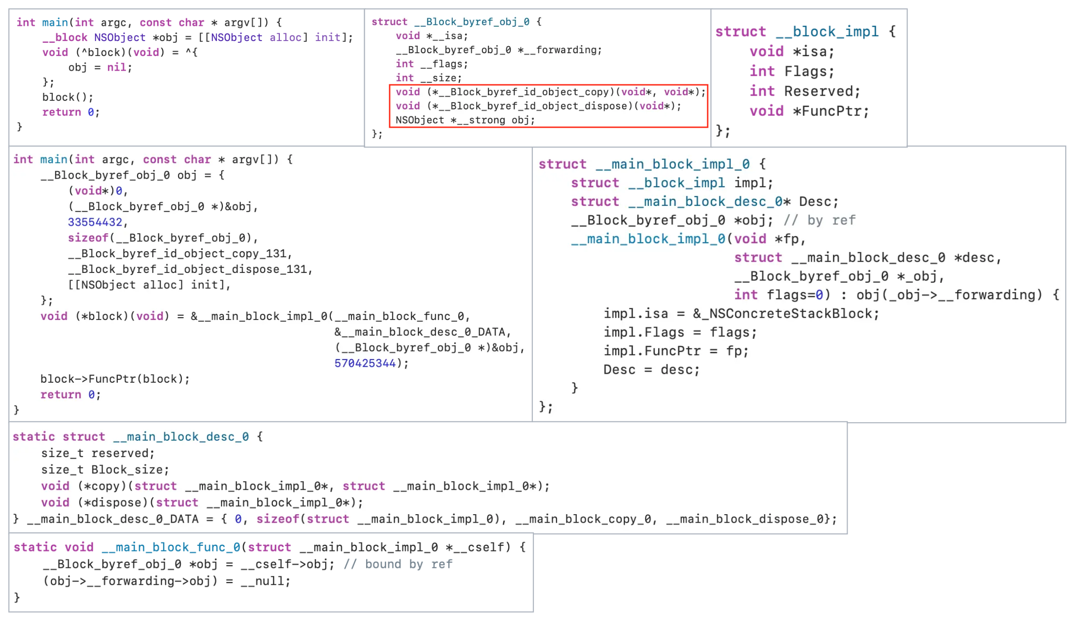
Task: Click the '__block NSObject *obj' declaration line
Action: pos(197,37)
